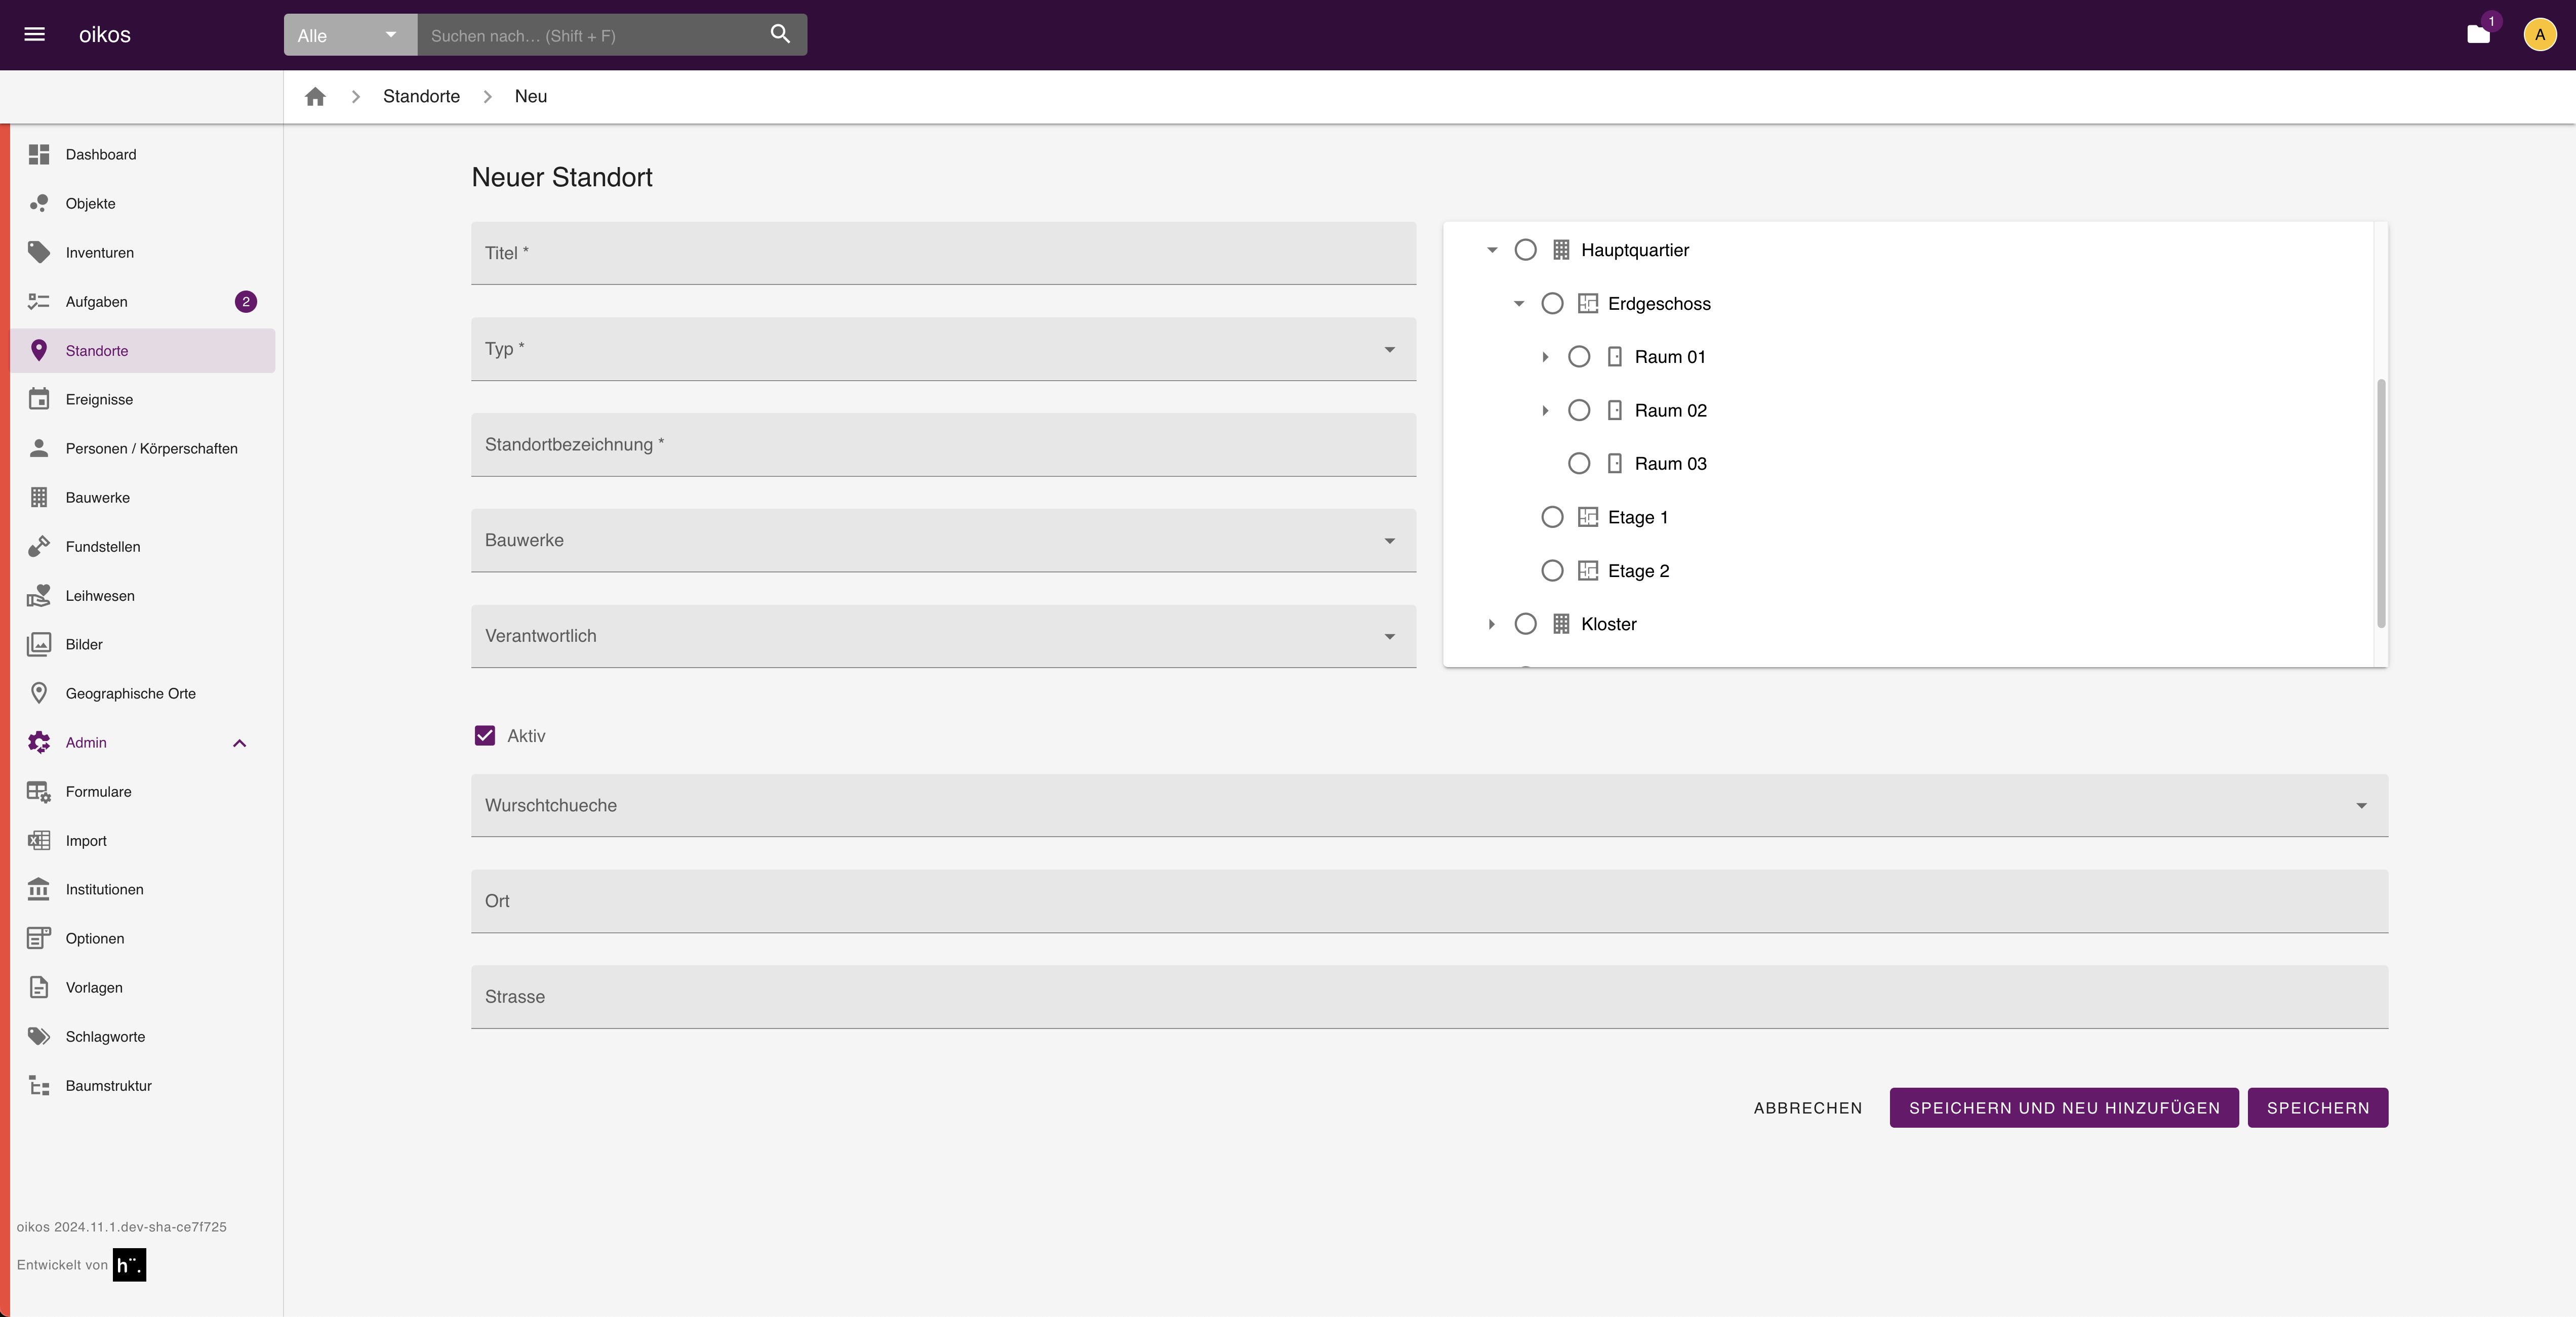Viewport: 2576px width, 1317px height.
Task: Click the search magnifier icon
Action: pos(780,34)
